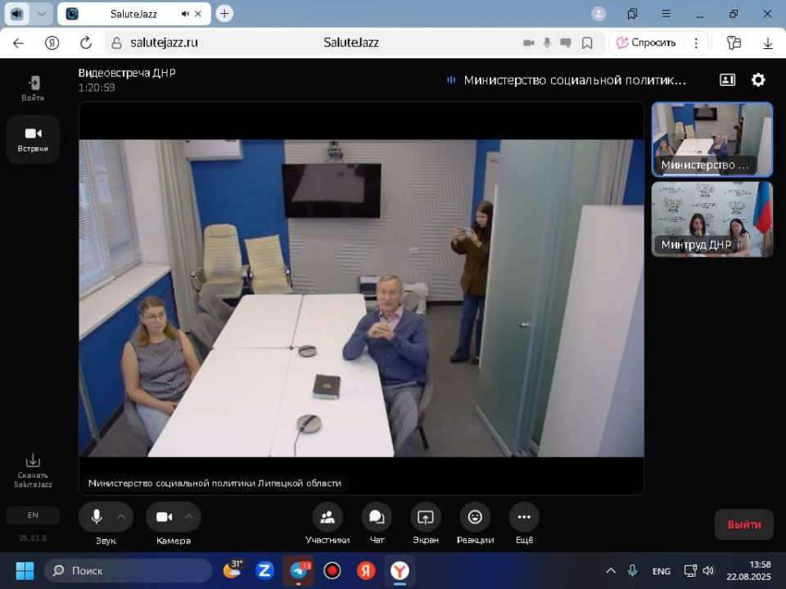Screen dimensions: 786x589
Task: Open the Zoom app in taskbar
Action: pyautogui.click(x=264, y=570)
